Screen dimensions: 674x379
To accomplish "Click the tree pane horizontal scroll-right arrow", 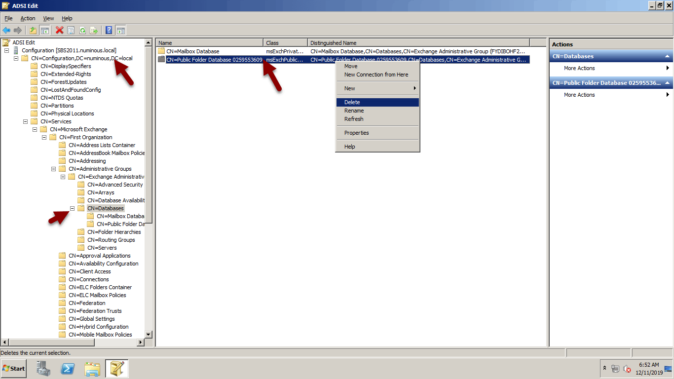I will coord(141,342).
